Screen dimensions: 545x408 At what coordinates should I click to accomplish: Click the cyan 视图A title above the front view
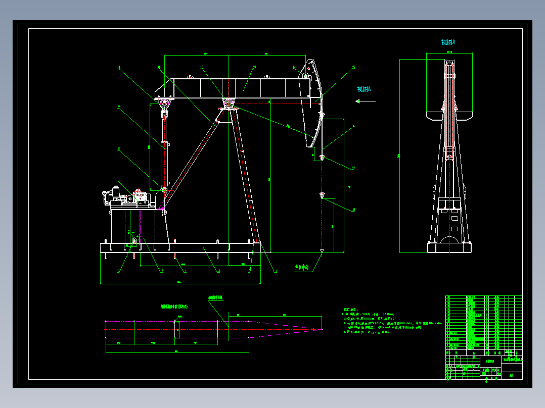click(448, 42)
